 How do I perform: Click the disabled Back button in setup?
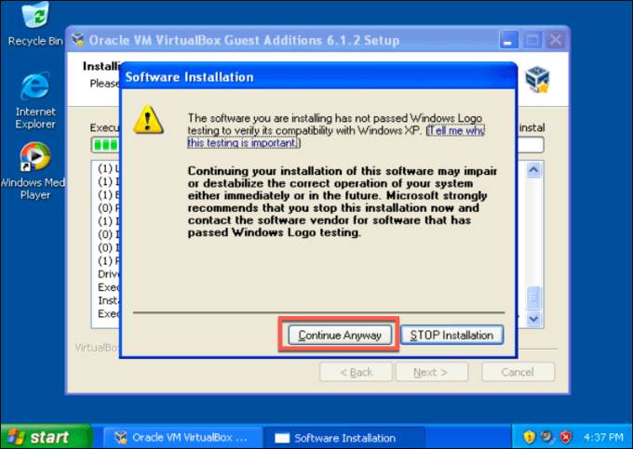[x=356, y=372]
